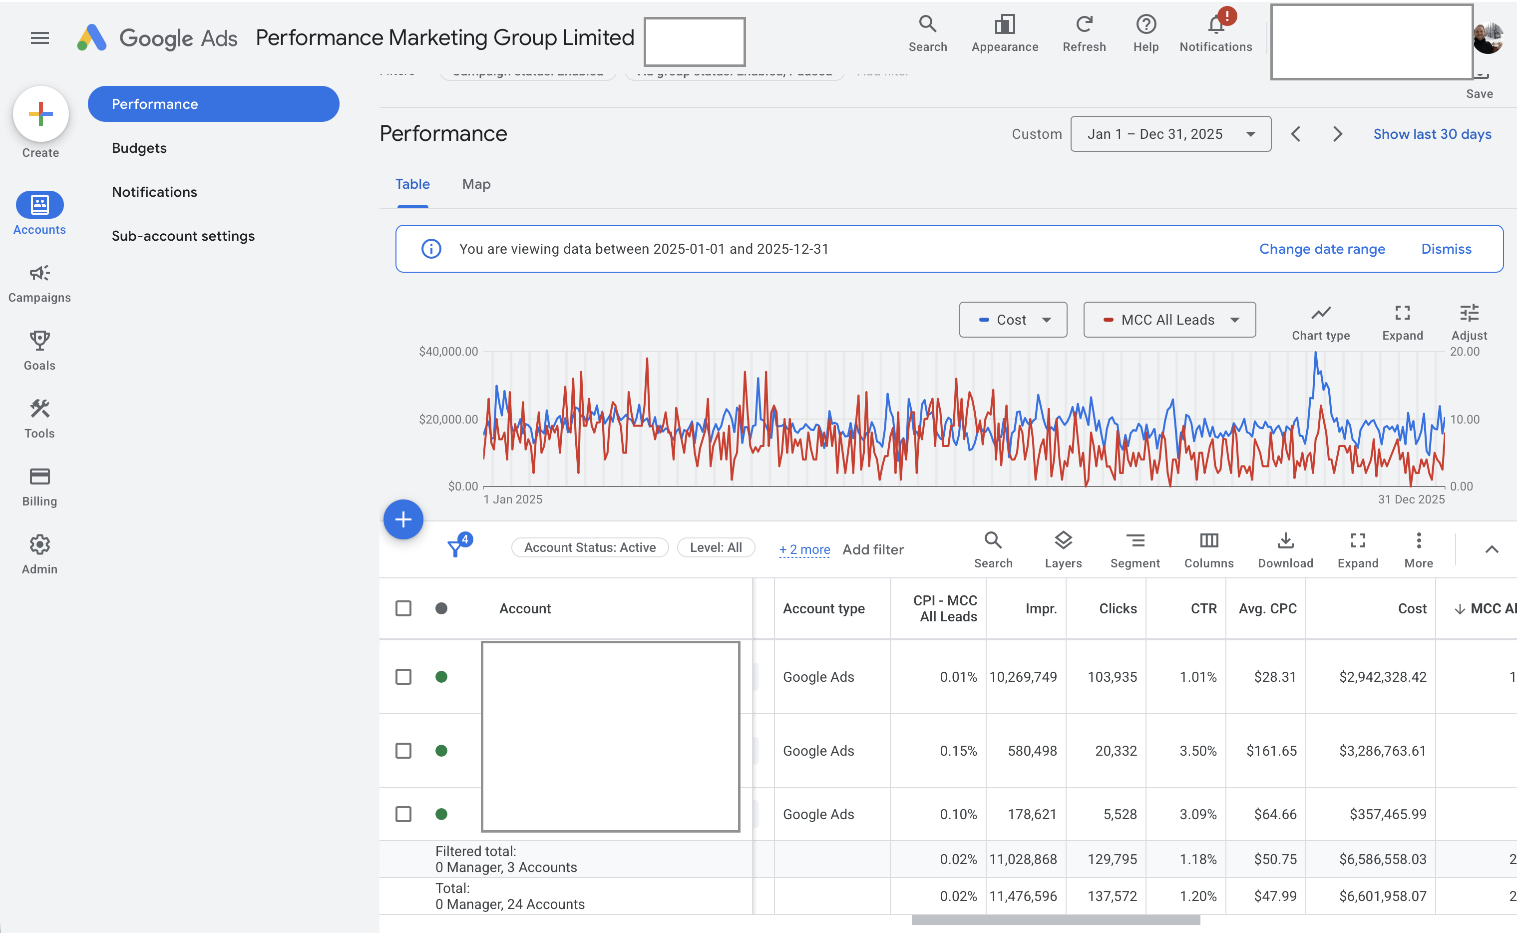The width and height of the screenshot is (1517, 933).
Task: Select Performance in side menu
Action: (x=213, y=104)
